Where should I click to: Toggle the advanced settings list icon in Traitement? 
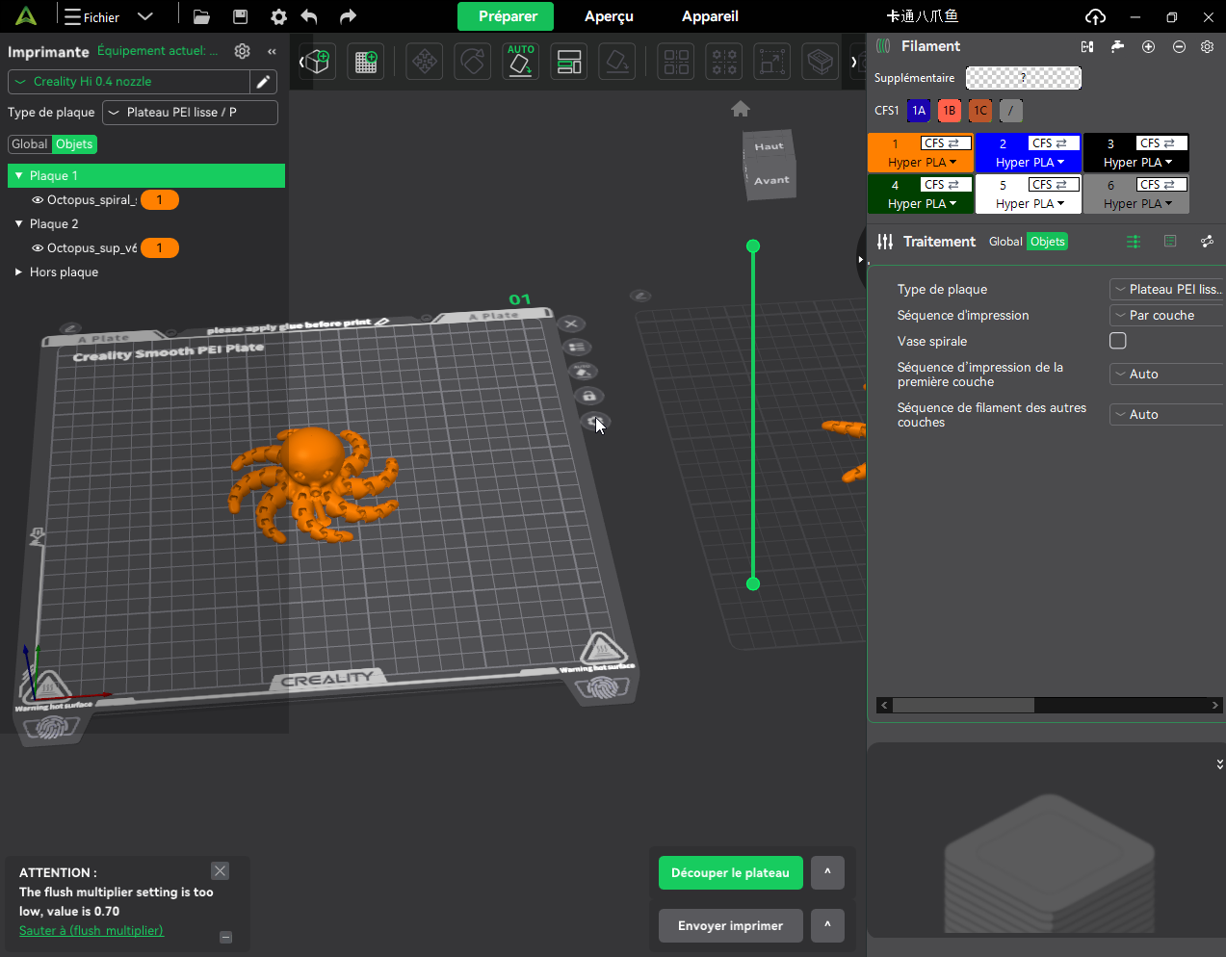click(1134, 242)
